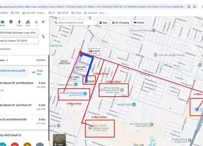Select transit travel mode icon
The height and width of the screenshot is (146, 203).
point(11,22)
